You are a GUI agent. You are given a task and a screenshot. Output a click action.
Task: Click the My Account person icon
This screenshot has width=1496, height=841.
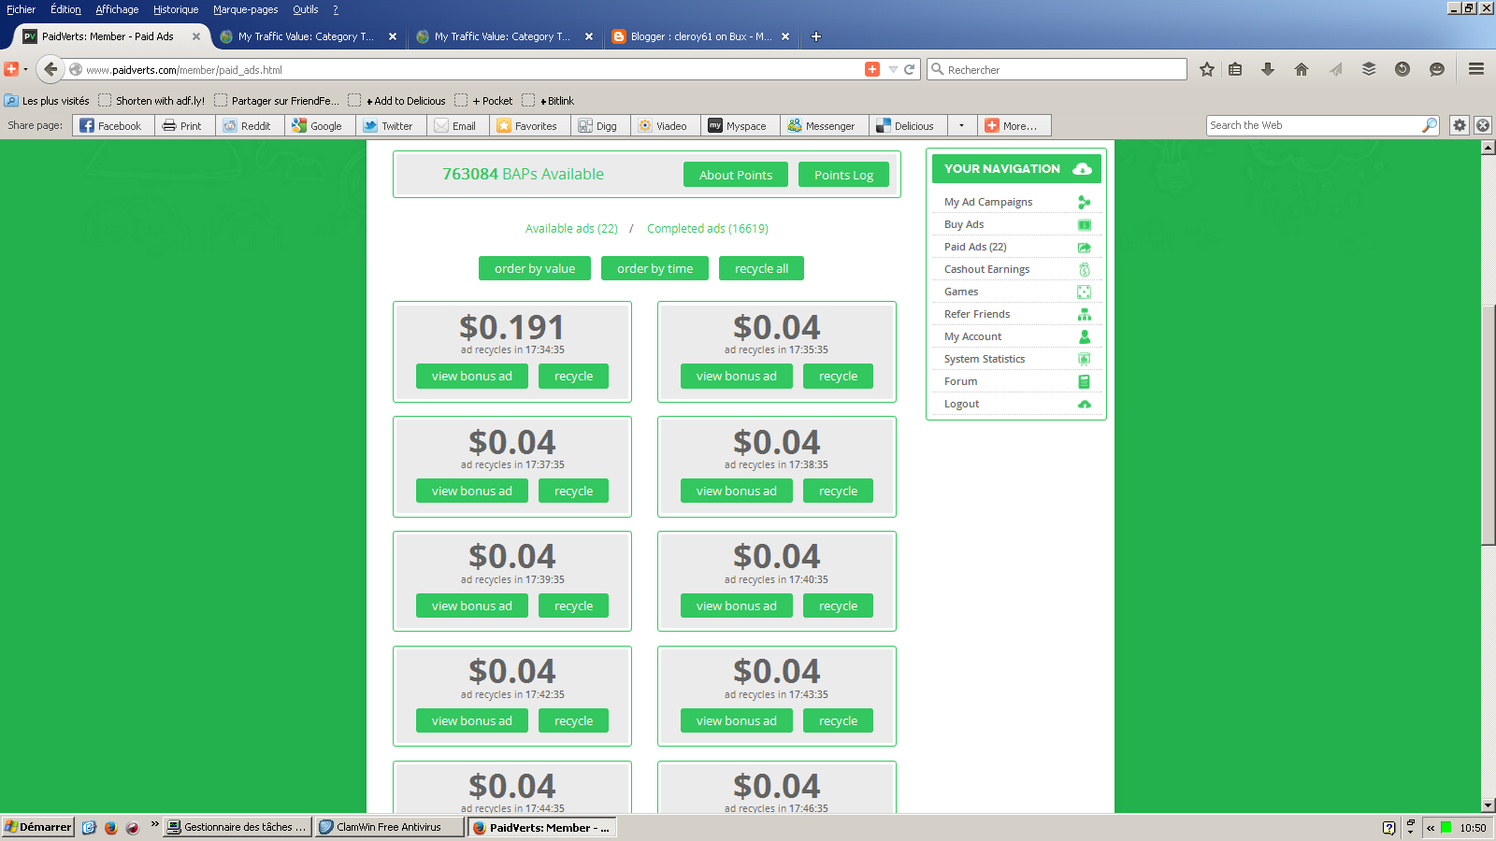[x=1085, y=336]
